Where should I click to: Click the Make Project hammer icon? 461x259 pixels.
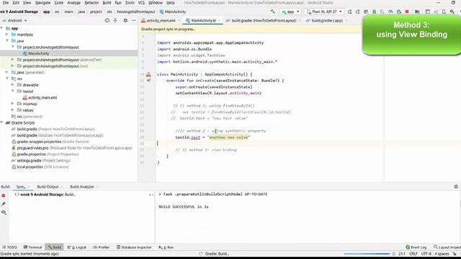pos(272,12)
